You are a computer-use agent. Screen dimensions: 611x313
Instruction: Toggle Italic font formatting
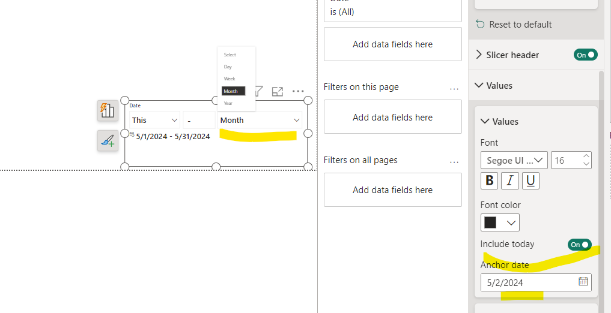coord(509,181)
